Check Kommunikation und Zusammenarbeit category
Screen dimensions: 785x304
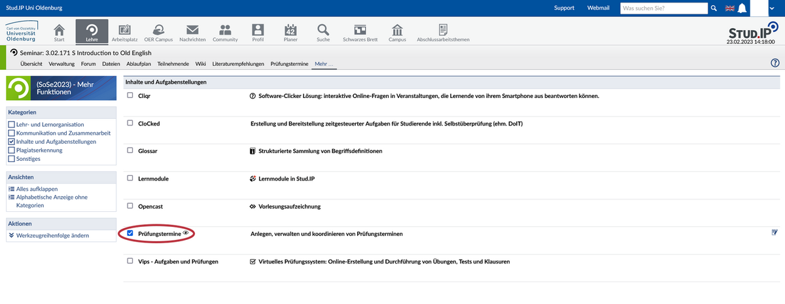11,133
